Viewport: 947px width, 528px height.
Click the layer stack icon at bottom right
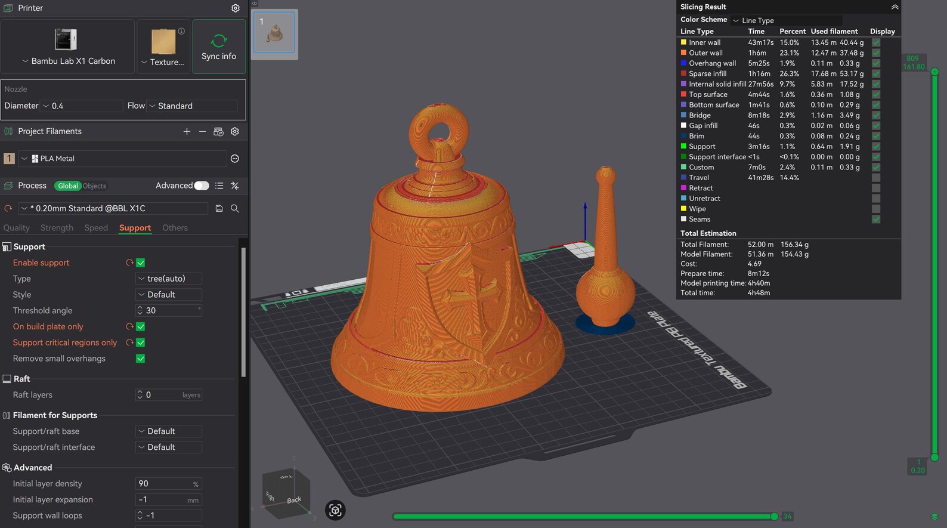point(934,517)
